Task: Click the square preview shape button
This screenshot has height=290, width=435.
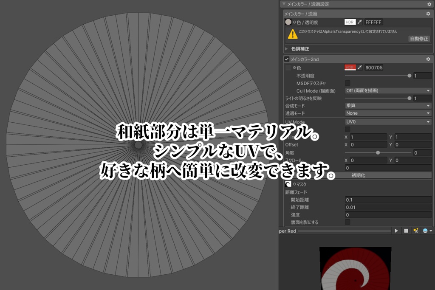Action: coord(406,231)
